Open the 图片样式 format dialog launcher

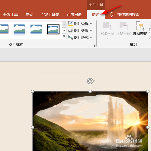[x=94, y=45]
